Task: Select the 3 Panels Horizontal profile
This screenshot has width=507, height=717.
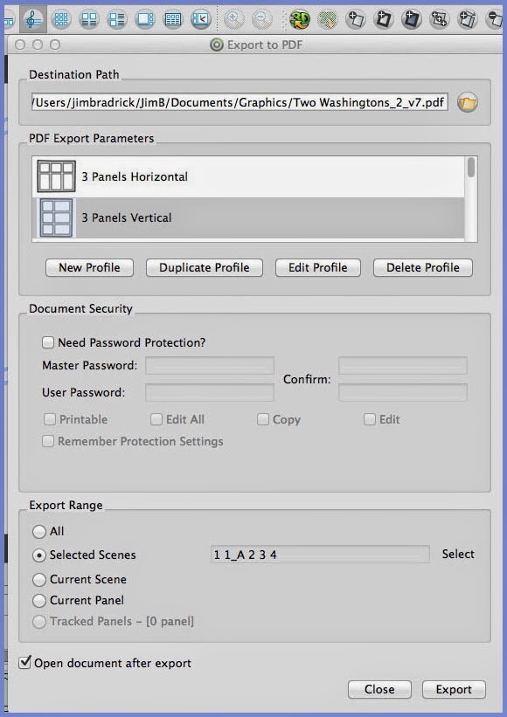Action: (248, 176)
